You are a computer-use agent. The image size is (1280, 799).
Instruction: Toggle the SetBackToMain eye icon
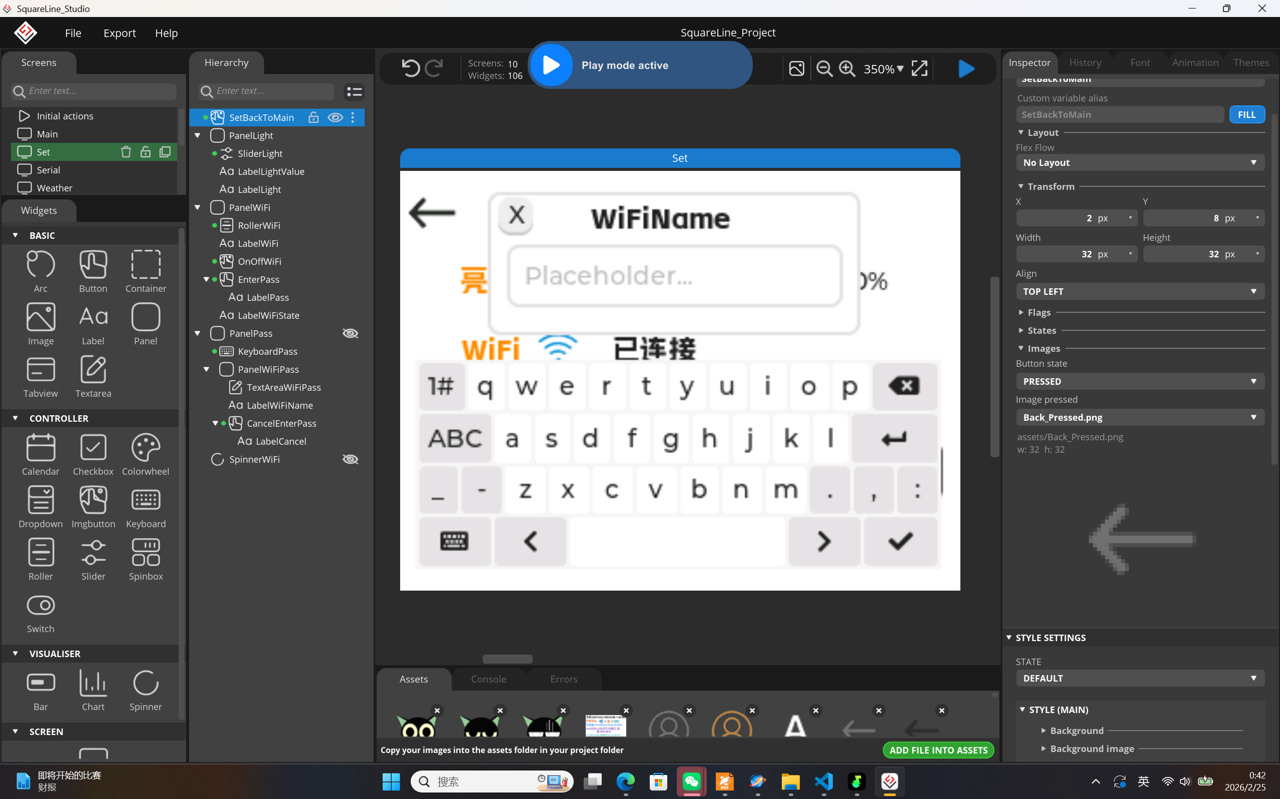(335, 117)
